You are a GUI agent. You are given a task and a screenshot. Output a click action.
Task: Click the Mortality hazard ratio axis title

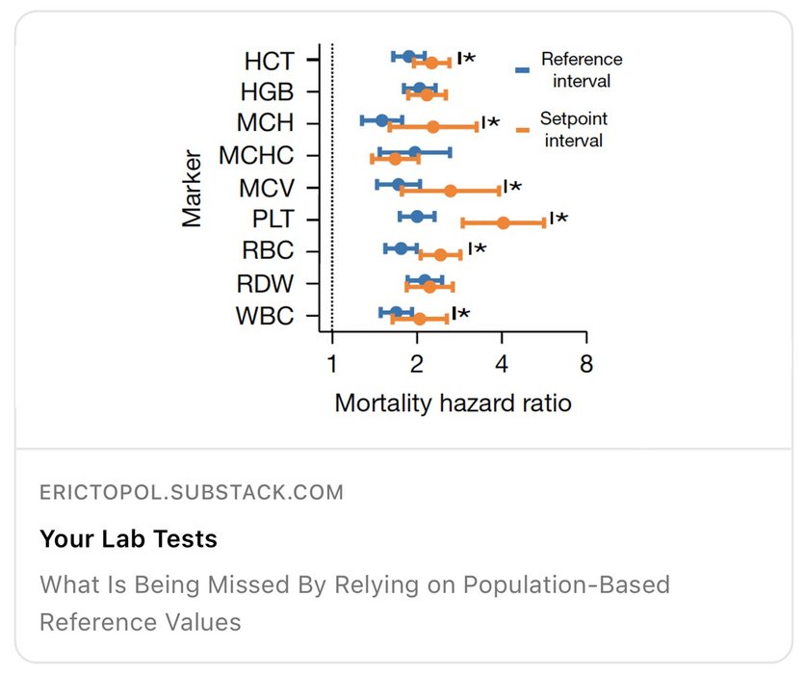click(453, 403)
